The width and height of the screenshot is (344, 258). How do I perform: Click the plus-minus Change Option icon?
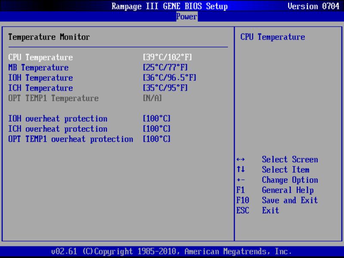coord(241,180)
